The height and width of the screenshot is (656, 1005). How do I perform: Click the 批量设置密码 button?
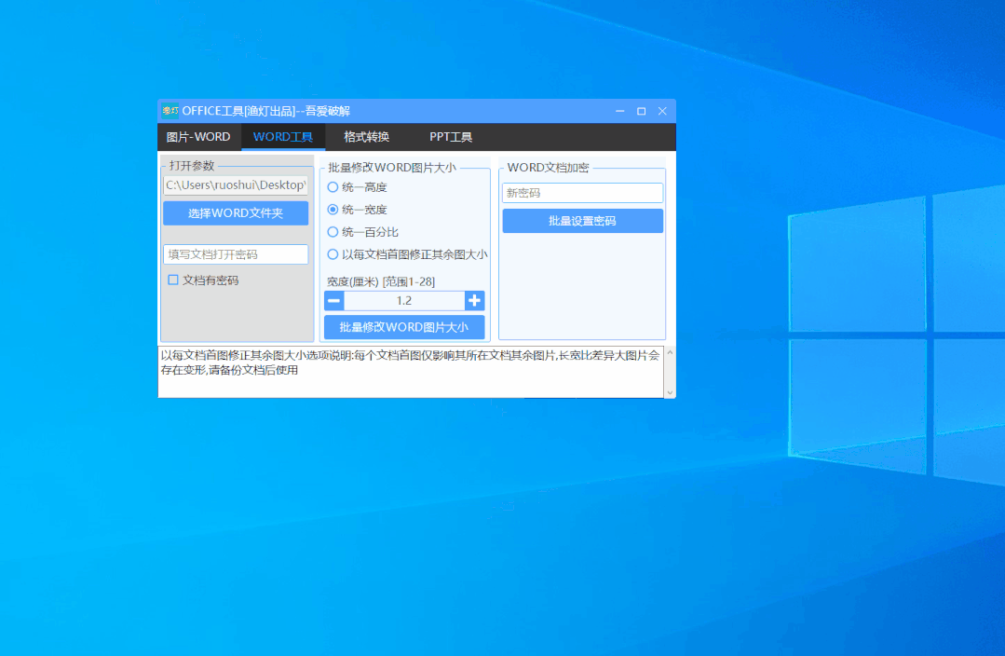583,221
